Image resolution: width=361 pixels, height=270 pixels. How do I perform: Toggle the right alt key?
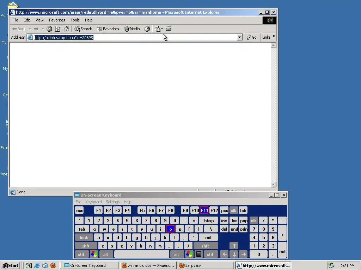(x=176, y=254)
